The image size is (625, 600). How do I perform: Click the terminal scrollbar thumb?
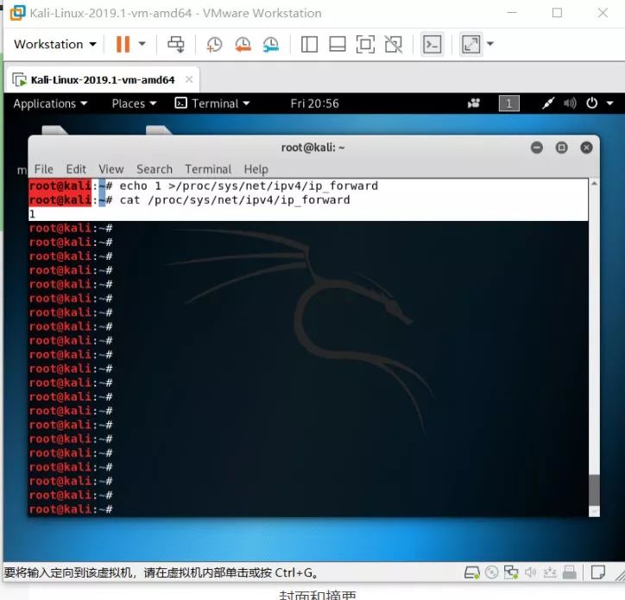coord(594,490)
